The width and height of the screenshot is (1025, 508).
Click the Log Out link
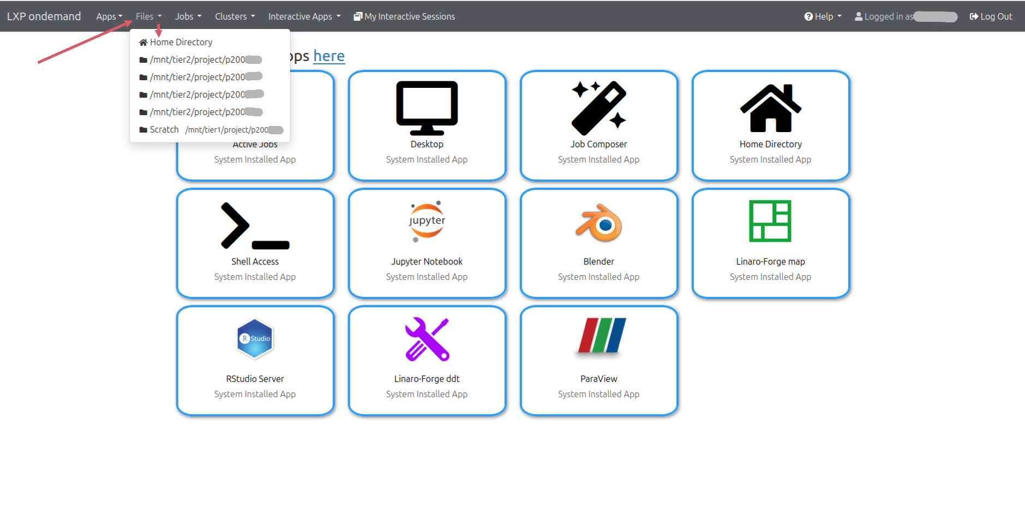991,16
